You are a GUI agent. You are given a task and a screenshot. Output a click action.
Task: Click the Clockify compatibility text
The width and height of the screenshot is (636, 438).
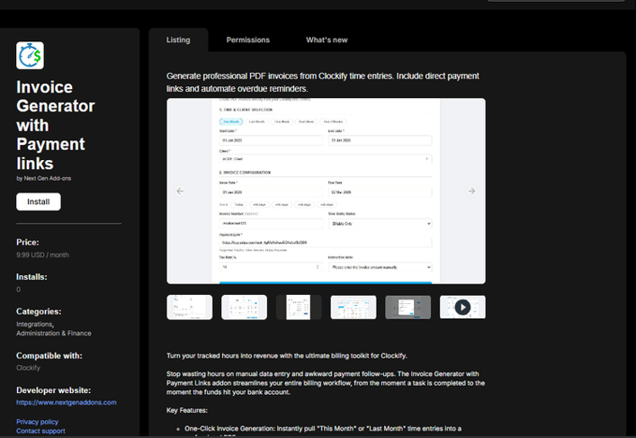(28, 368)
